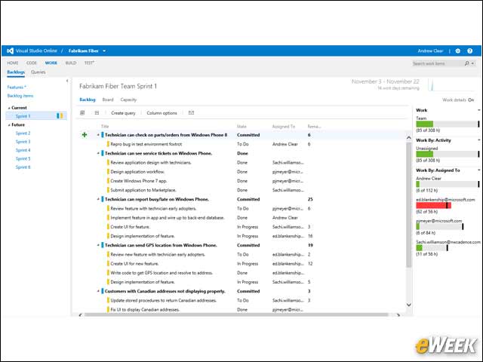
Task: Switch to the Board tab
Action: [108, 100]
